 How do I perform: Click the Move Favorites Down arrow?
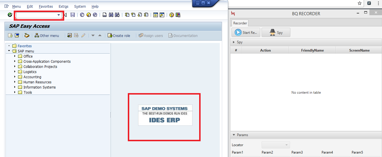[93, 36]
